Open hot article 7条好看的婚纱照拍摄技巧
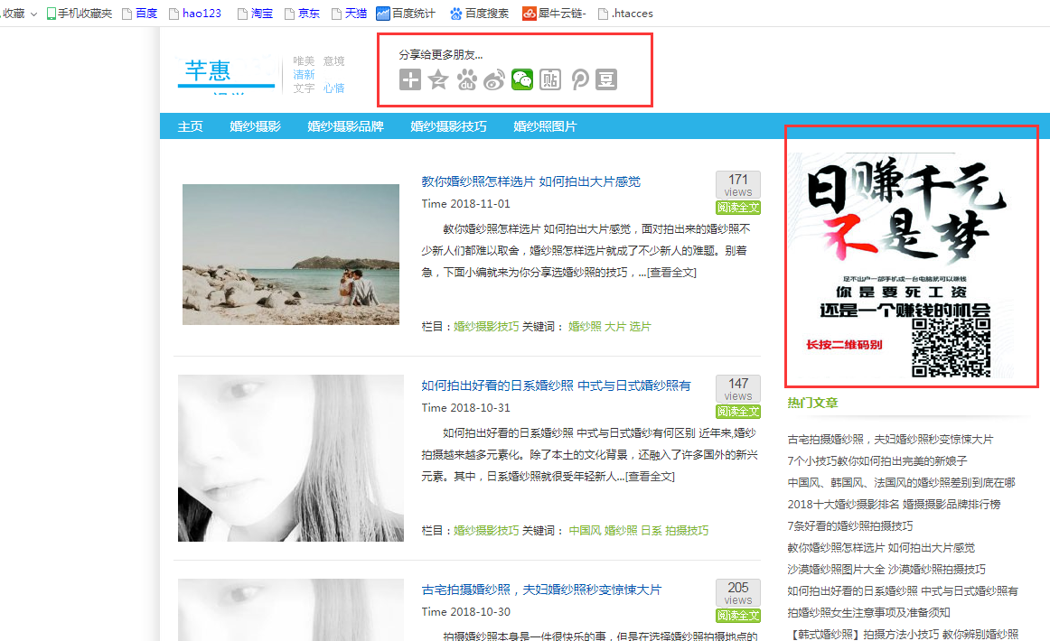This screenshot has height=641, width=1050. click(x=849, y=526)
